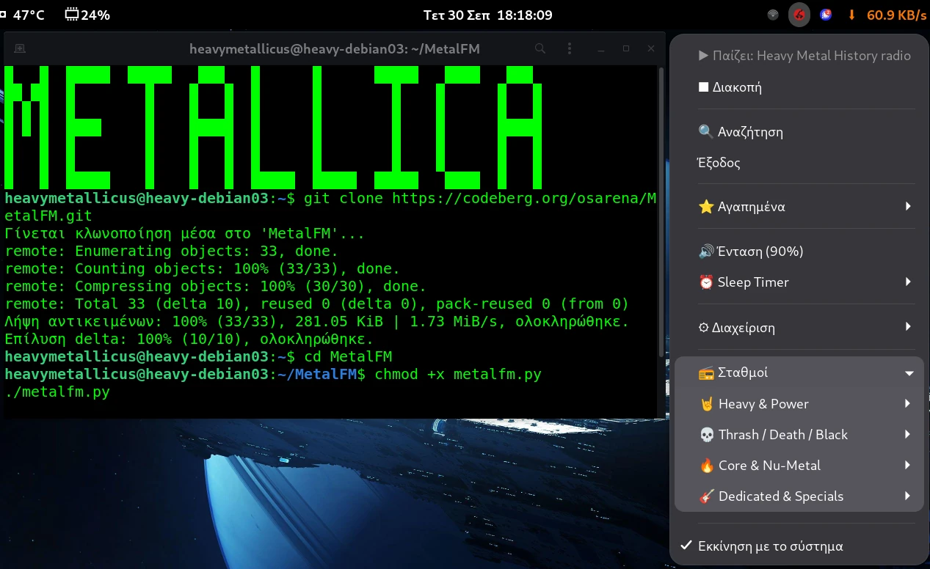Click the CPU 24% indicator
The height and width of the screenshot is (569, 930).
point(87,15)
